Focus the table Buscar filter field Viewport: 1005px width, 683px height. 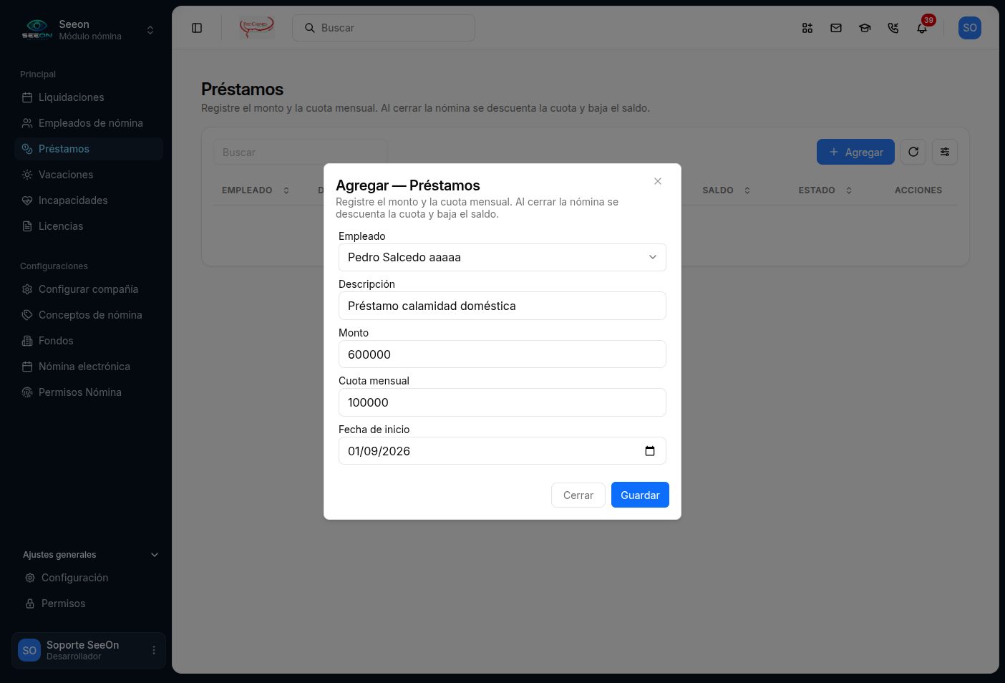pyautogui.click(x=301, y=152)
